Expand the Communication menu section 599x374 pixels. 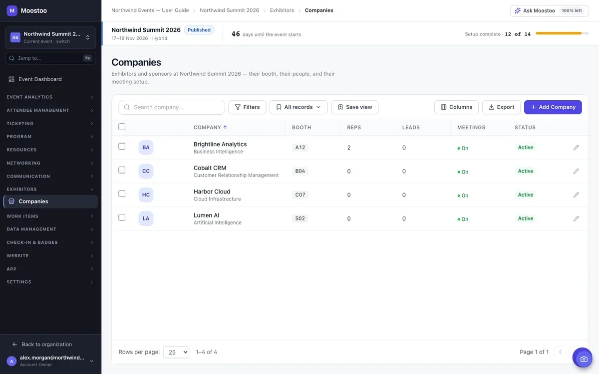point(50,177)
